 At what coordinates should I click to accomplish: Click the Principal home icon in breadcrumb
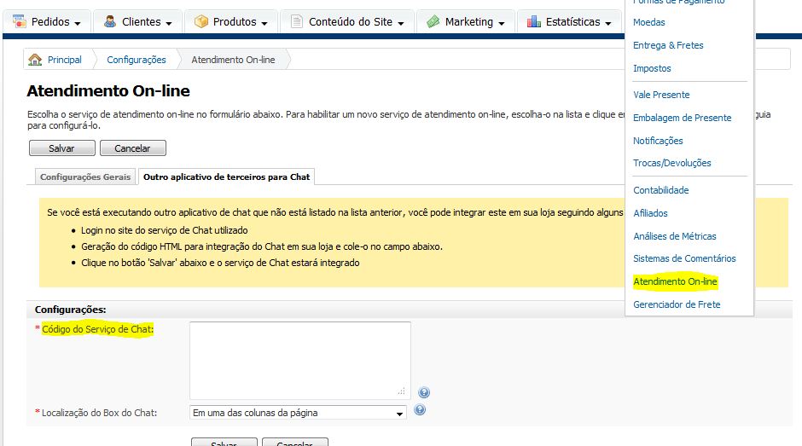[35, 60]
